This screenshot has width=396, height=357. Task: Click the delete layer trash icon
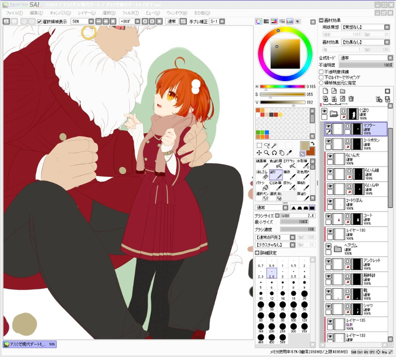[351, 99]
